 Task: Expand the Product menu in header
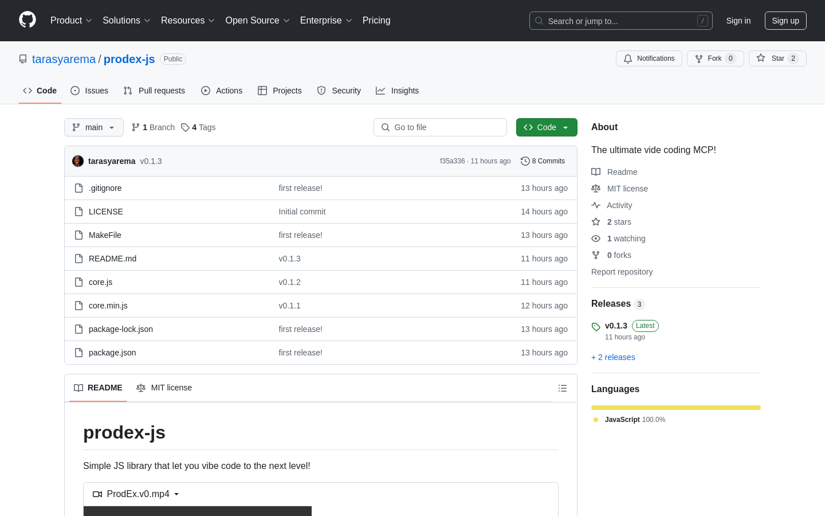[x=71, y=21]
